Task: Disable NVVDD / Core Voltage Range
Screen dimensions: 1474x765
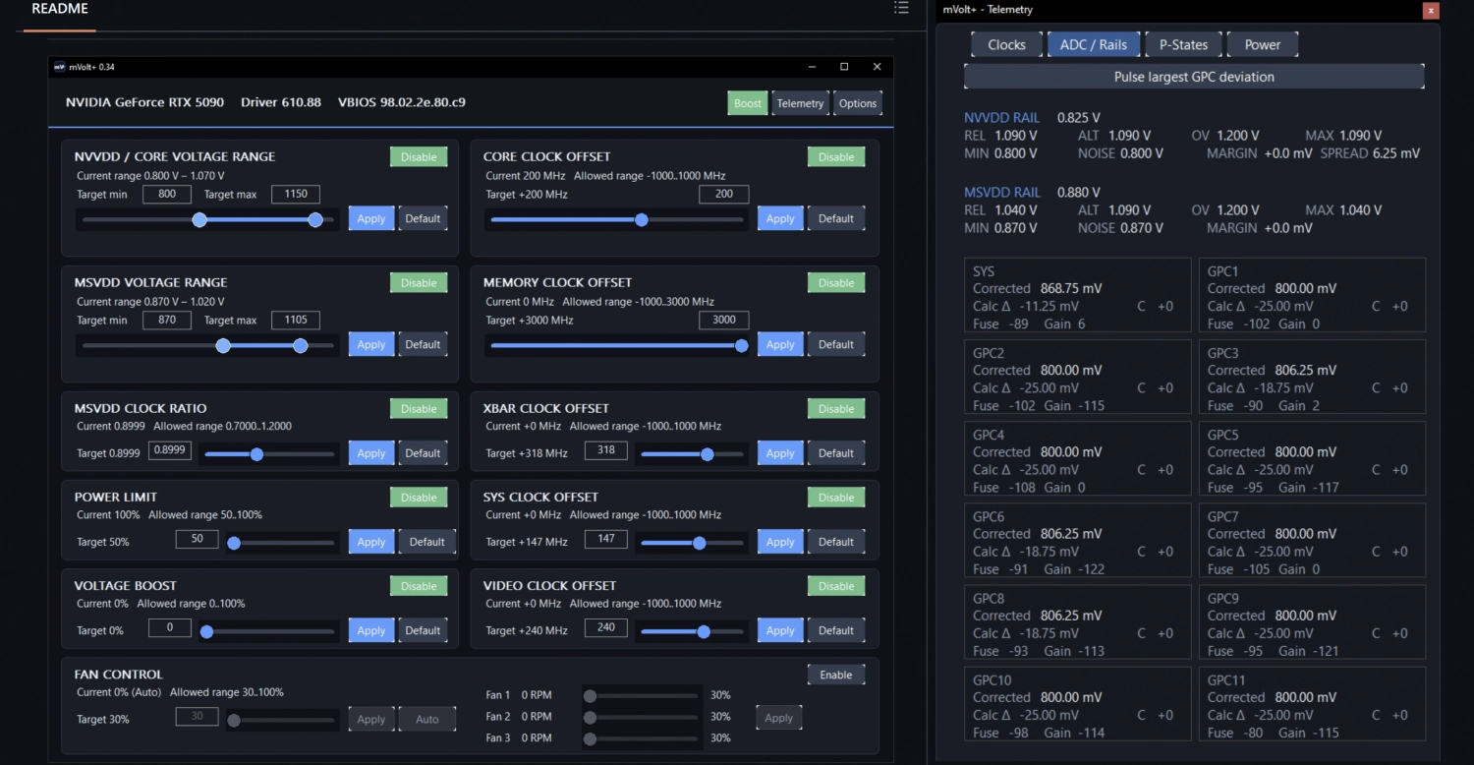Action: point(419,156)
